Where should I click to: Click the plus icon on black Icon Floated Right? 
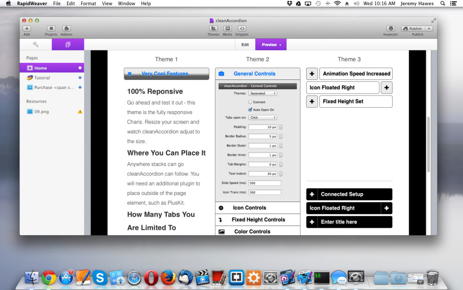pyautogui.click(x=386, y=208)
